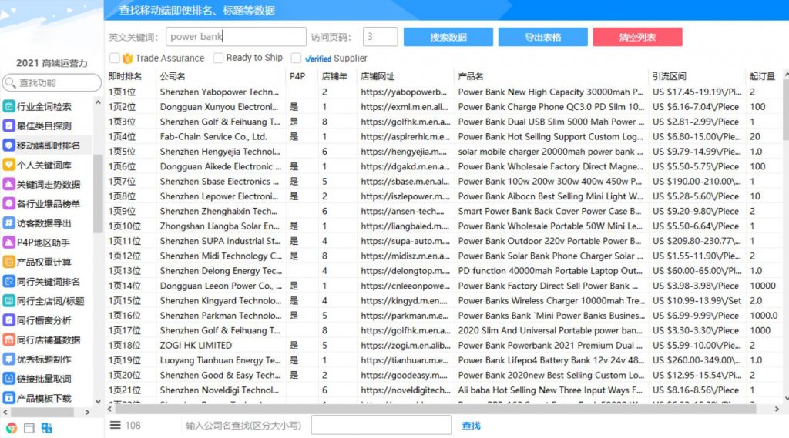The height and width of the screenshot is (438, 789).
Task: Open 同行全店词/标题 sidebar icon
Action: point(8,301)
